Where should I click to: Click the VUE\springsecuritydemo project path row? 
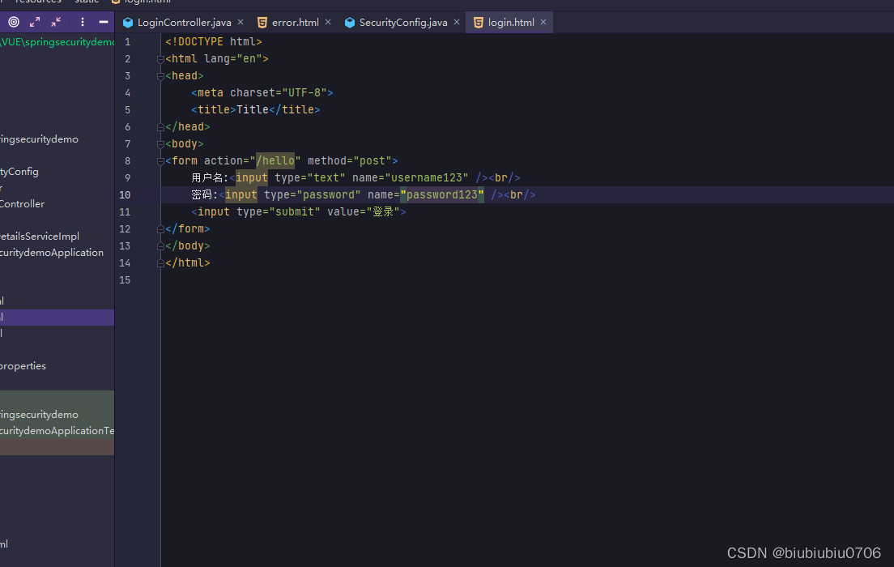coord(57,42)
